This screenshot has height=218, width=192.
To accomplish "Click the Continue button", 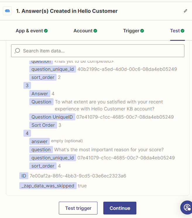I will pyautogui.click(x=120, y=208).
